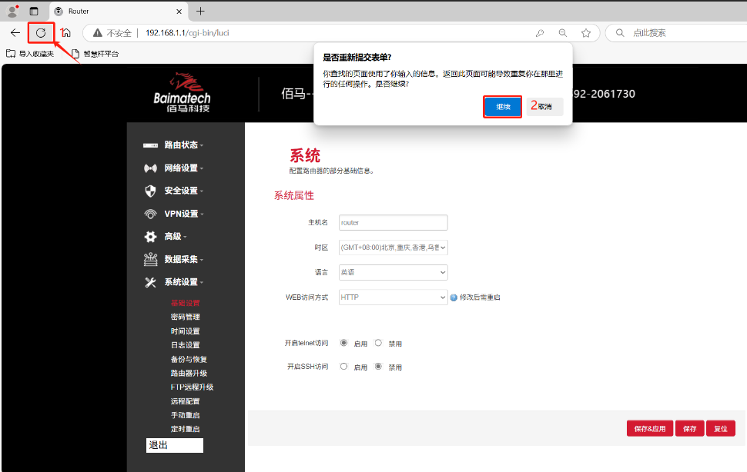747x472 pixels.
Task: Click the 主机名 hostname input field
Action: point(393,222)
